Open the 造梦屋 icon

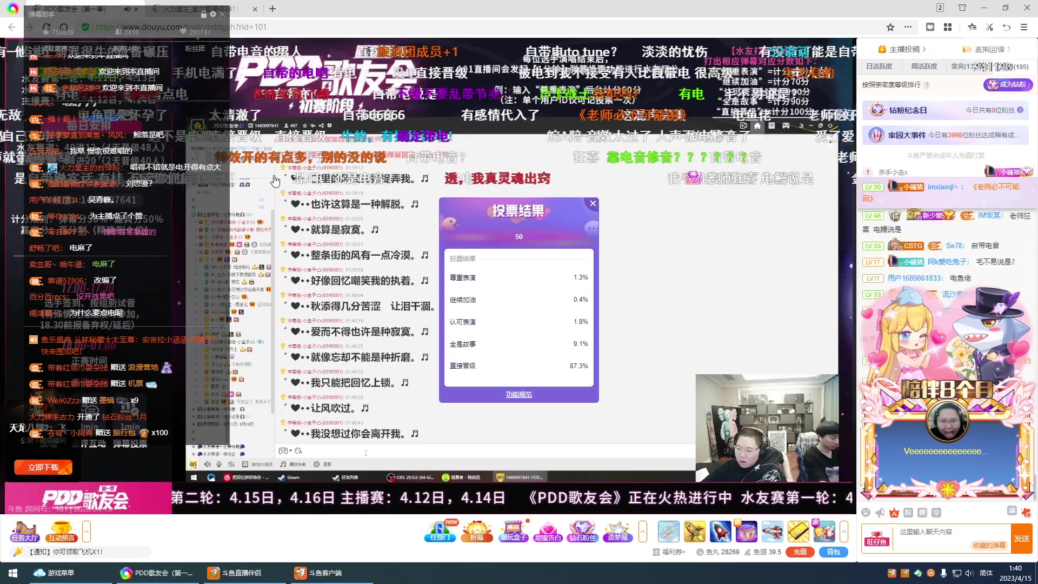coord(617,531)
